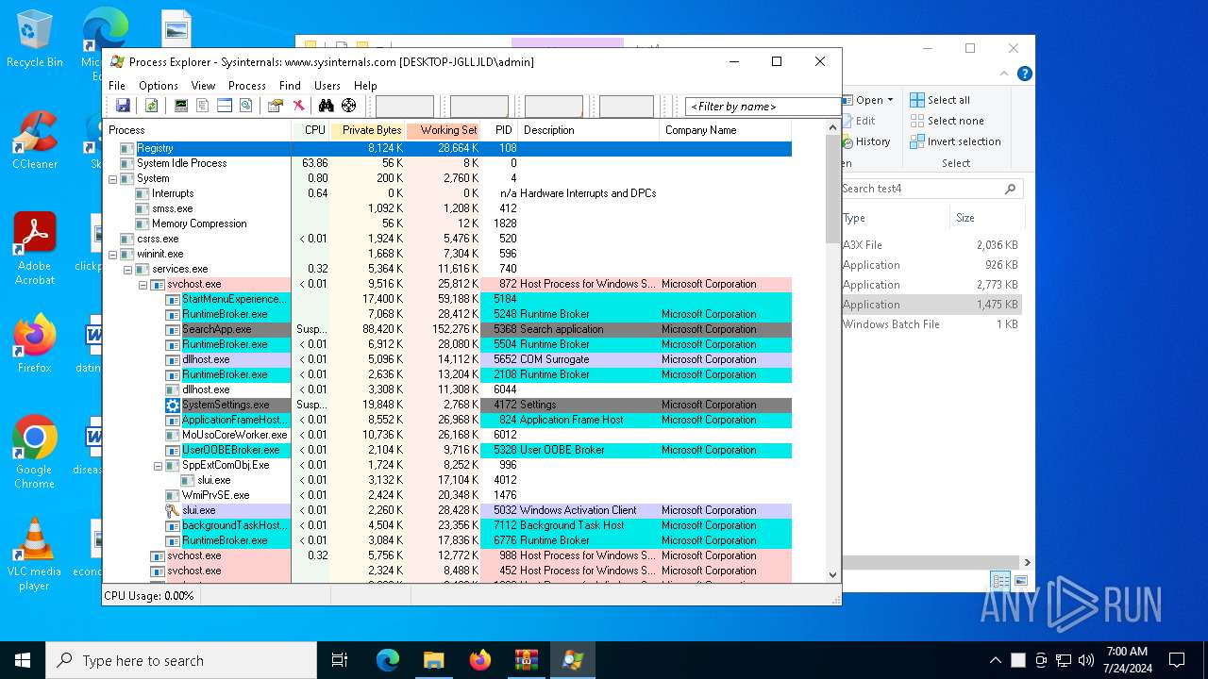Collapse the first svchost.exe tree node

pyautogui.click(x=143, y=284)
